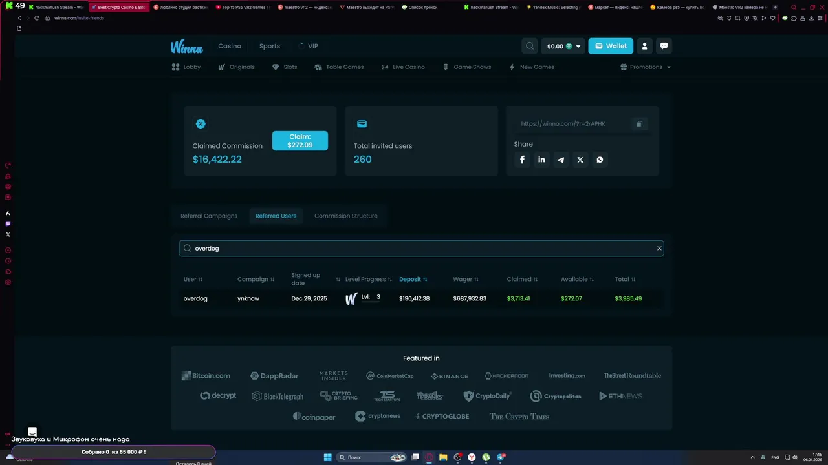The image size is (828, 465).
Task: Open uTorrent from the taskbar
Action: [x=486, y=457]
